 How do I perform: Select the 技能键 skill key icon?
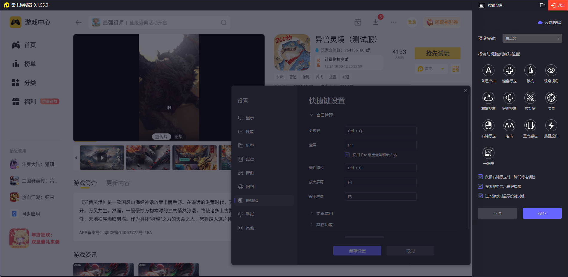530,98
